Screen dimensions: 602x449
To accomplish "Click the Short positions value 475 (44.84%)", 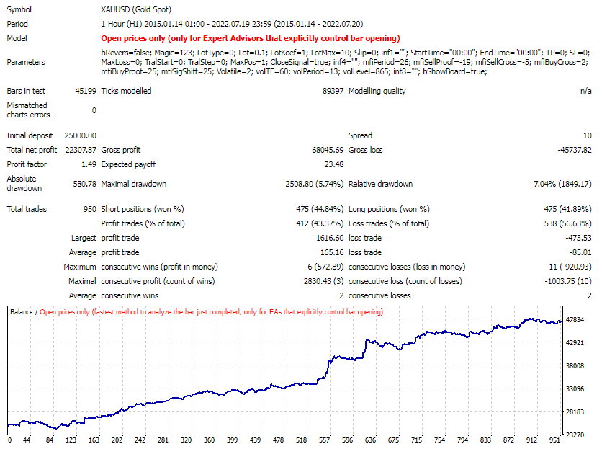I will click(320, 209).
